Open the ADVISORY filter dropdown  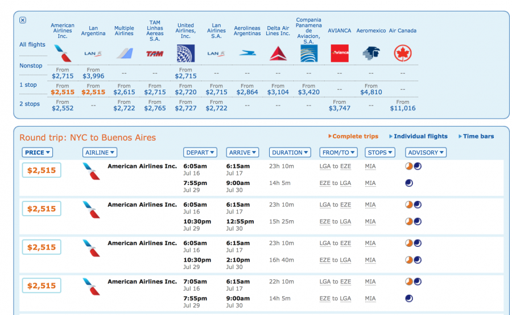pos(426,153)
